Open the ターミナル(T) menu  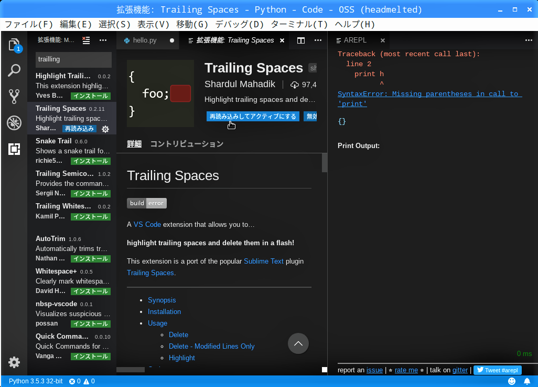(299, 24)
